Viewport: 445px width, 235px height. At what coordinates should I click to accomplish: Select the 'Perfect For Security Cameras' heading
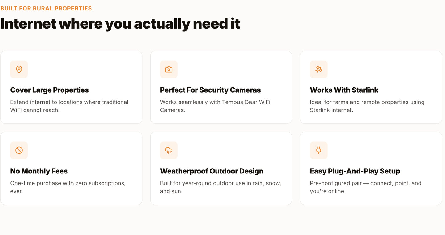pos(210,90)
